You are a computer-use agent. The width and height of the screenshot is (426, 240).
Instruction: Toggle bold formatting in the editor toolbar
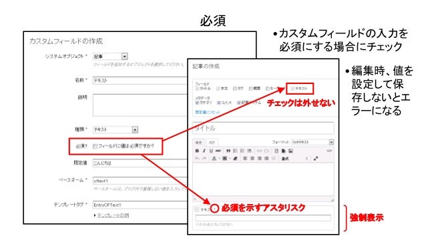pyautogui.click(x=197, y=151)
